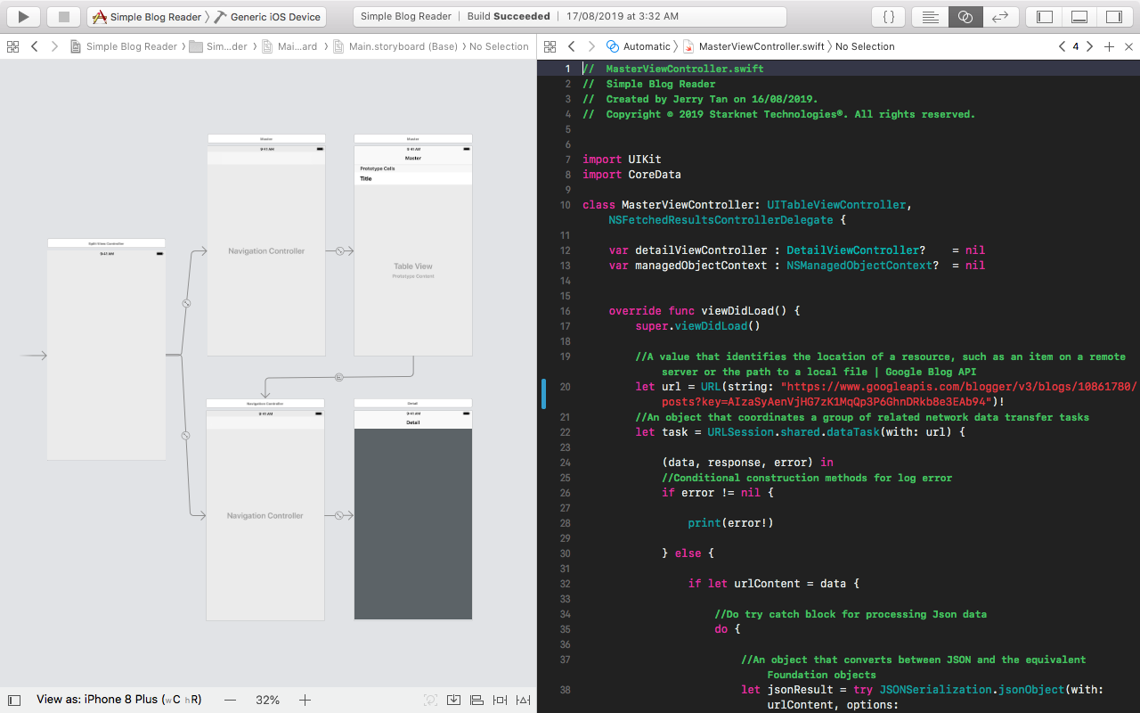This screenshot has width=1140, height=713.
Task: Open Add New Constraints menu
Action: pos(500,701)
